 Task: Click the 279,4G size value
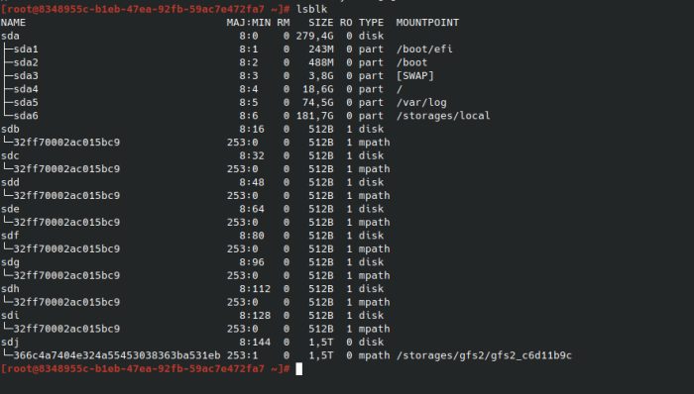314,36
